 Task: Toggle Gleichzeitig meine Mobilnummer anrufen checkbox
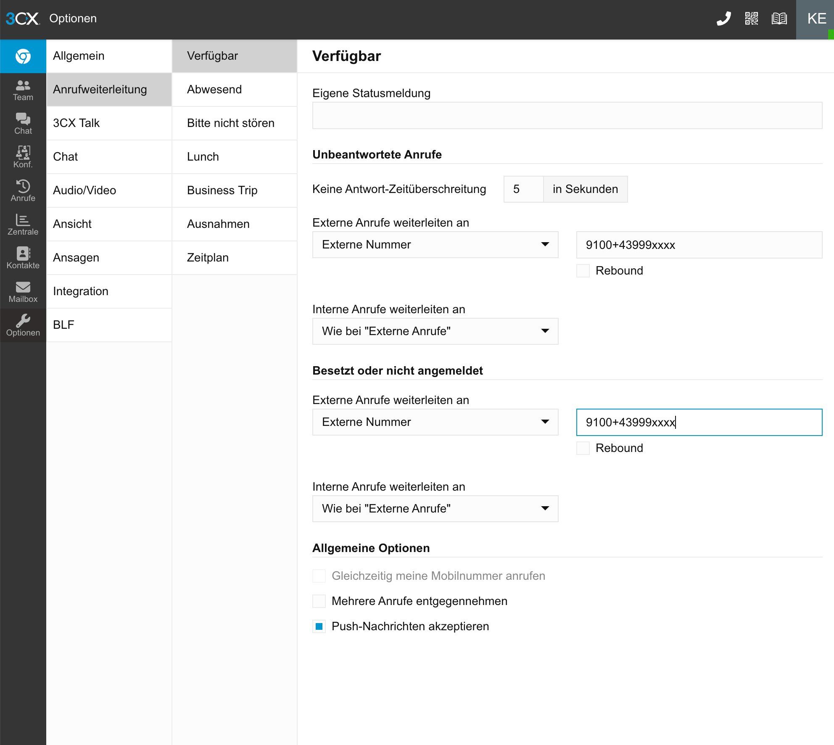319,576
